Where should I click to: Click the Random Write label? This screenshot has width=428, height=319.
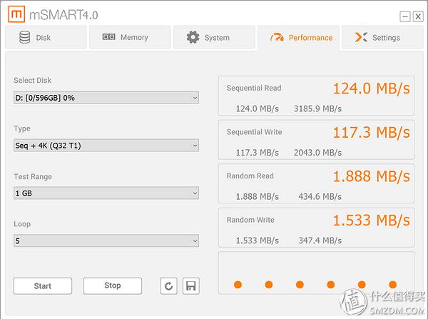click(250, 220)
